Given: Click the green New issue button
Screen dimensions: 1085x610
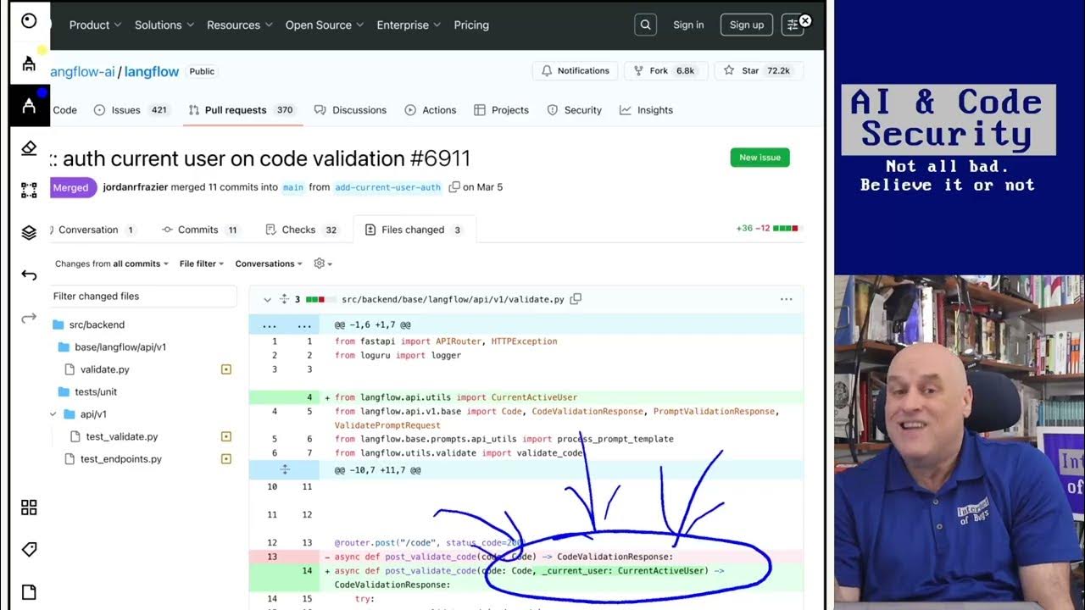Looking at the screenshot, I should (760, 158).
